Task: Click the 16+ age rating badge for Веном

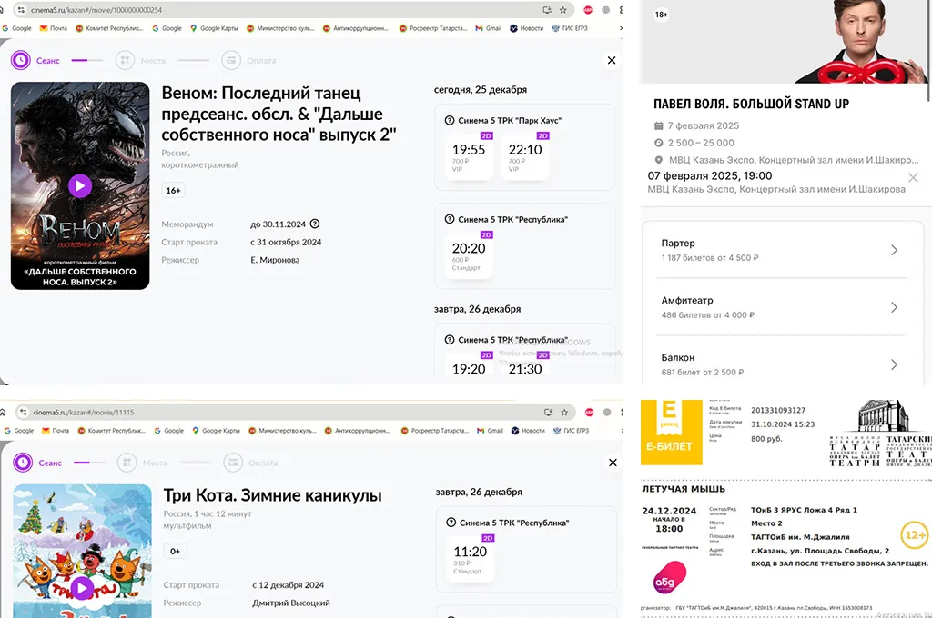Action: pyautogui.click(x=173, y=191)
